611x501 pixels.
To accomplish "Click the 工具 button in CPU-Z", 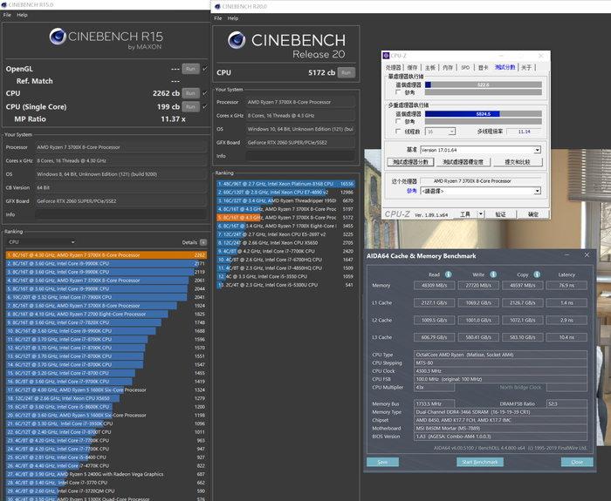I will click(x=465, y=214).
